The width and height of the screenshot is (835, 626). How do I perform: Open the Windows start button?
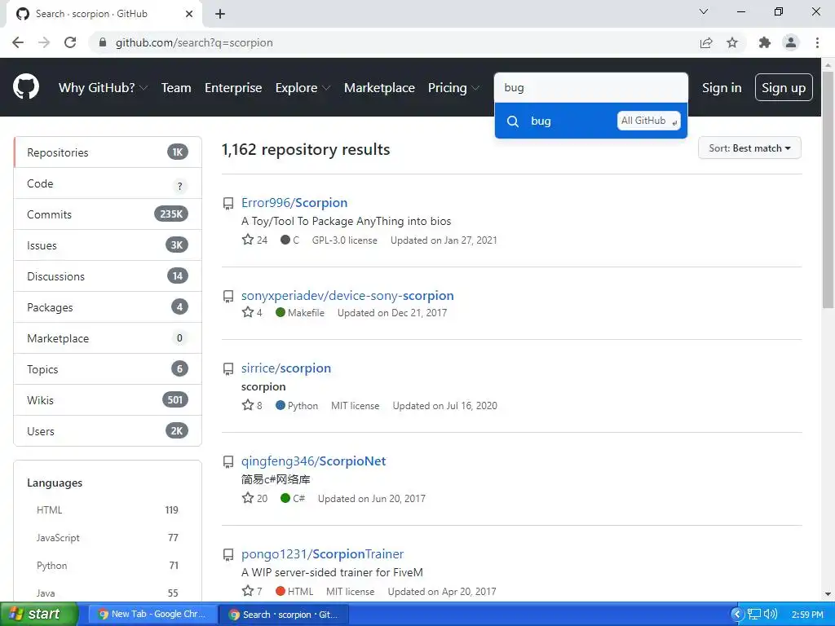[x=38, y=614]
